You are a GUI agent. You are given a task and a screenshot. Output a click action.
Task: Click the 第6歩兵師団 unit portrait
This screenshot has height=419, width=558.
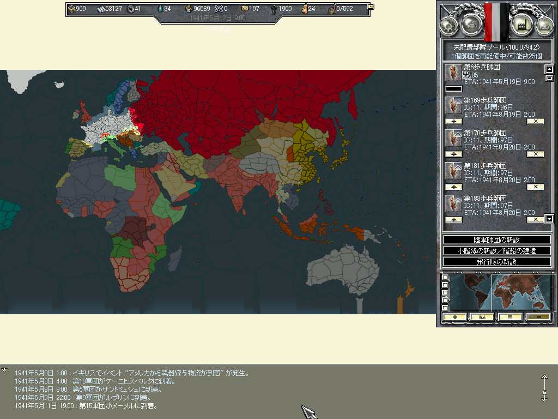453,73
